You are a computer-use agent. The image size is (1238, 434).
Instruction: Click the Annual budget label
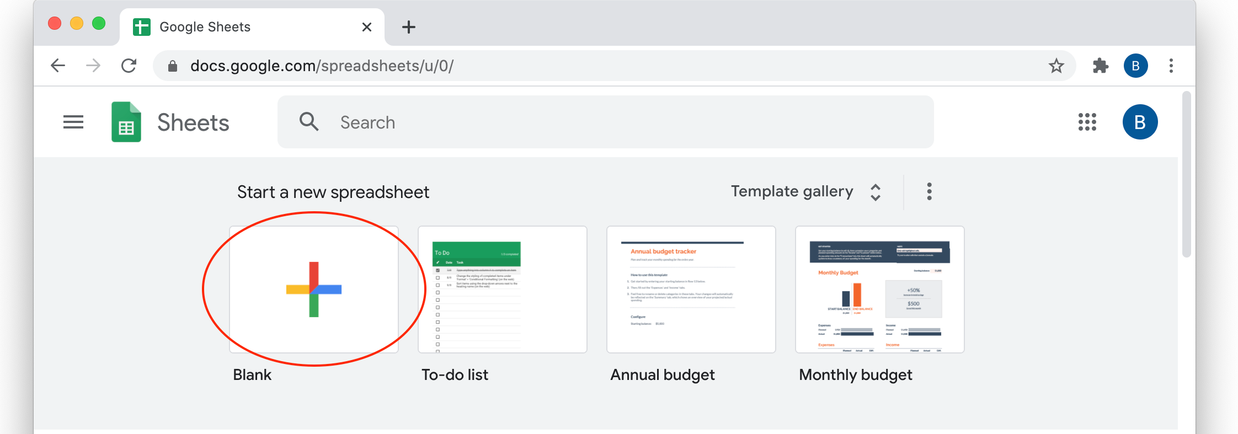point(663,376)
